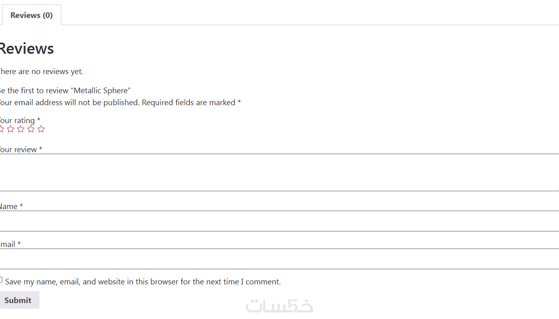Rate Metallic Sphere five stars
Image resolution: width=559 pixels, height=319 pixels.
coord(41,129)
